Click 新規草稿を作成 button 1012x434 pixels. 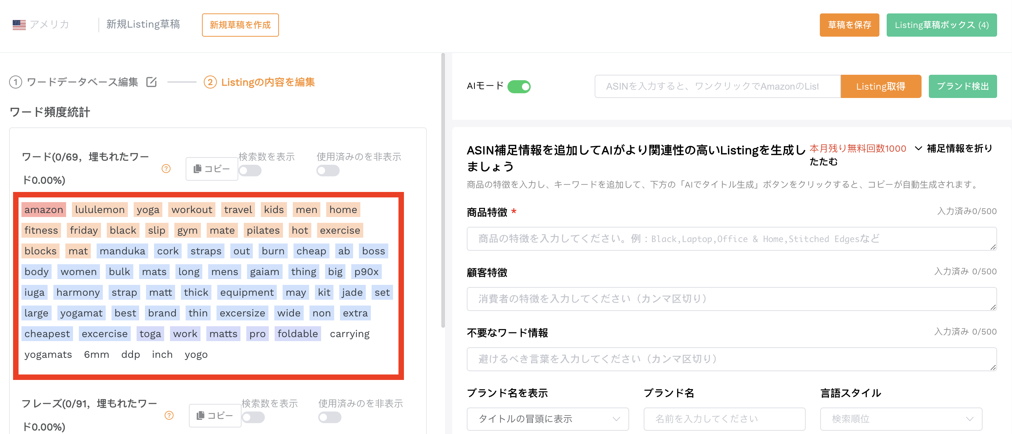(x=240, y=25)
